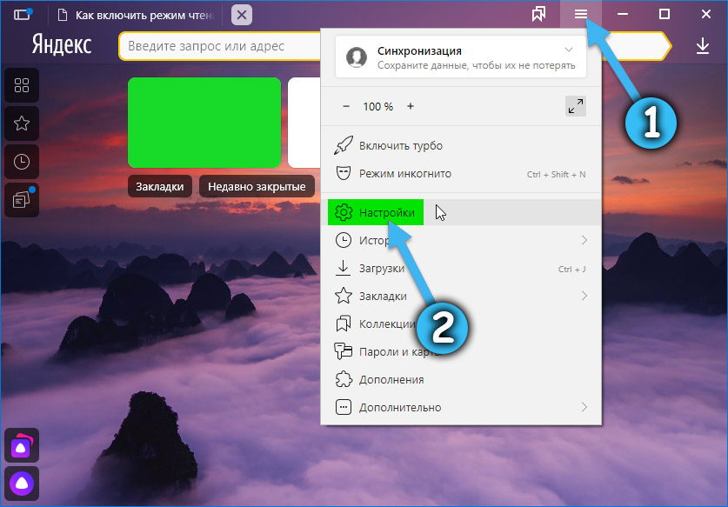Screen dimensions: 728x507
Task: Expand the Синхронизация dropdown chevron
Action: (569, 50)
